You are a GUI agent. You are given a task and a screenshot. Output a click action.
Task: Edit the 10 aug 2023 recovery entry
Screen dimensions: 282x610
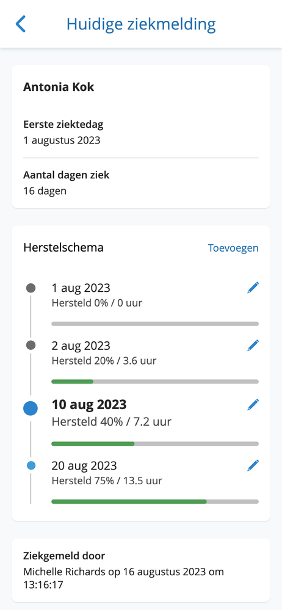[x=253, y=405]
